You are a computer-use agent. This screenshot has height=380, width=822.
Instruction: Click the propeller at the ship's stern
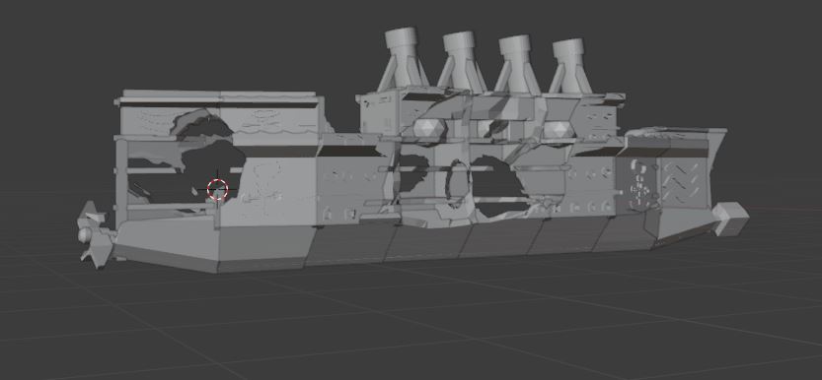click(95, 234)
